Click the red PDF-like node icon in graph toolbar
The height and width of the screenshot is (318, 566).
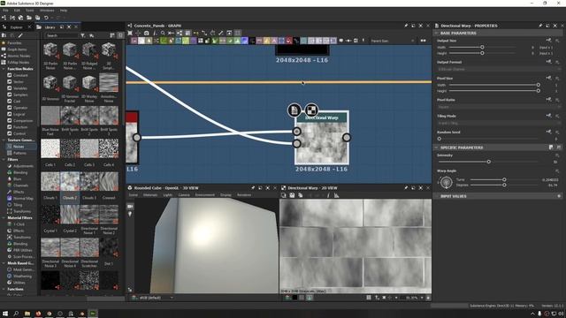click(288, 41)
